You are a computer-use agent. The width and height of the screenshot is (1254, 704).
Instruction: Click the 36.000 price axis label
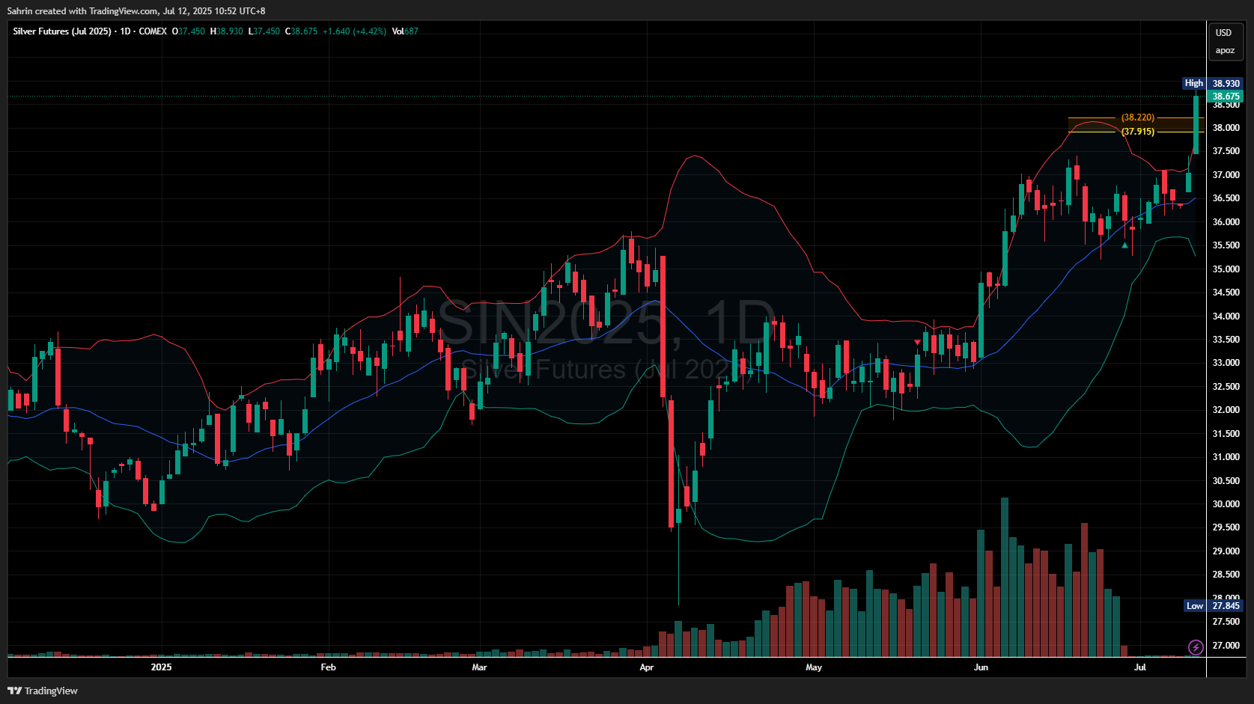tap(1226, 222)
